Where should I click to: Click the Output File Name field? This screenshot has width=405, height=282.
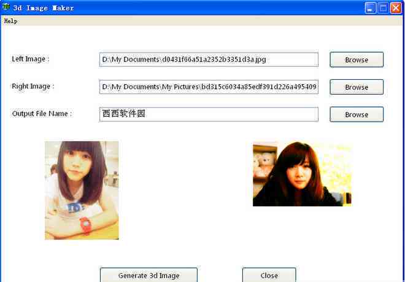pyautogui.click(x=209, y=114)
